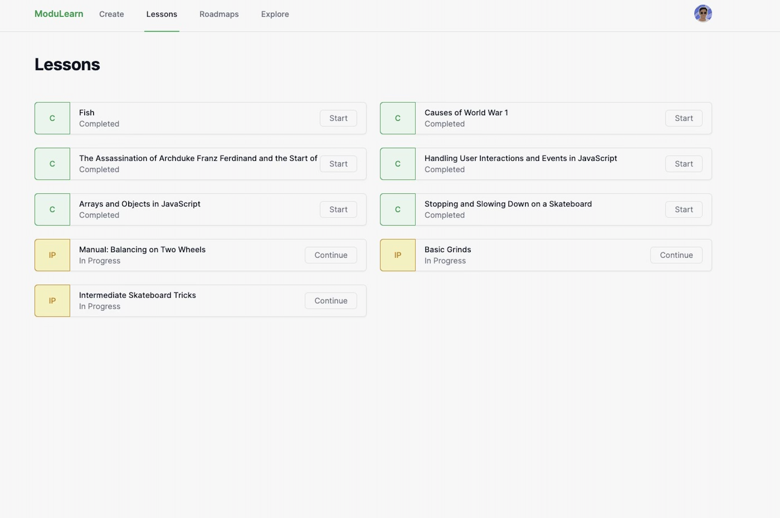Click the C status badge for Causes of World War 1
This screenshot has height=518, width=780.
point(397,118)
